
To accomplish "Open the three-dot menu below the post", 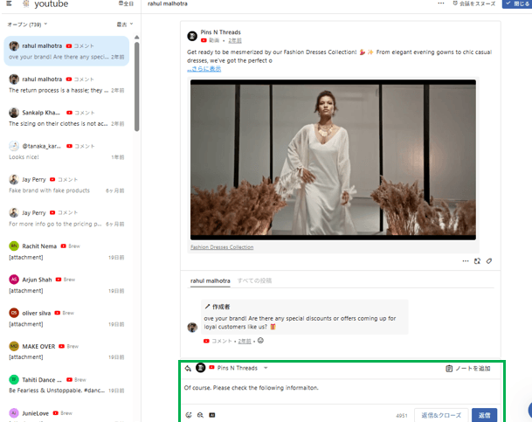I will coord(465,260).
